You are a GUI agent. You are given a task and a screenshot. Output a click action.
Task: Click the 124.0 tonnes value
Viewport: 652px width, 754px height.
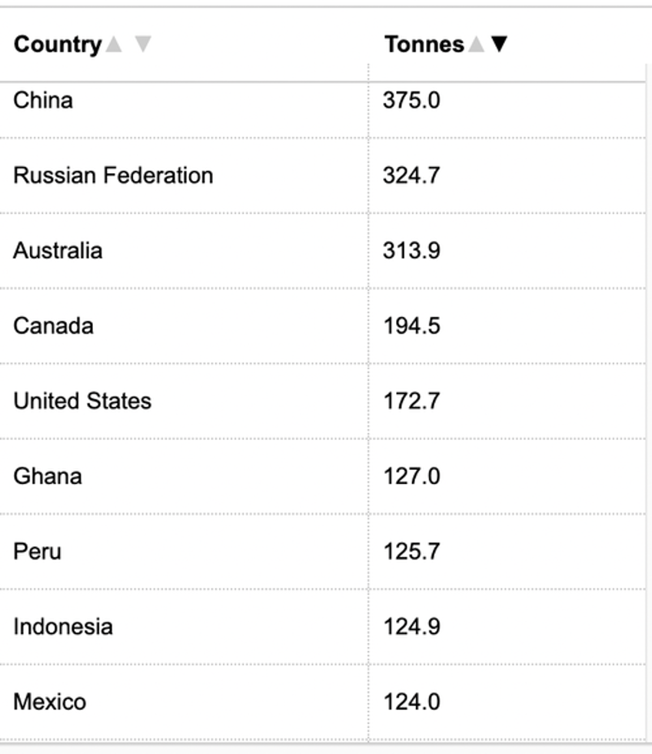pyautogui.click(x=411, y=702)
